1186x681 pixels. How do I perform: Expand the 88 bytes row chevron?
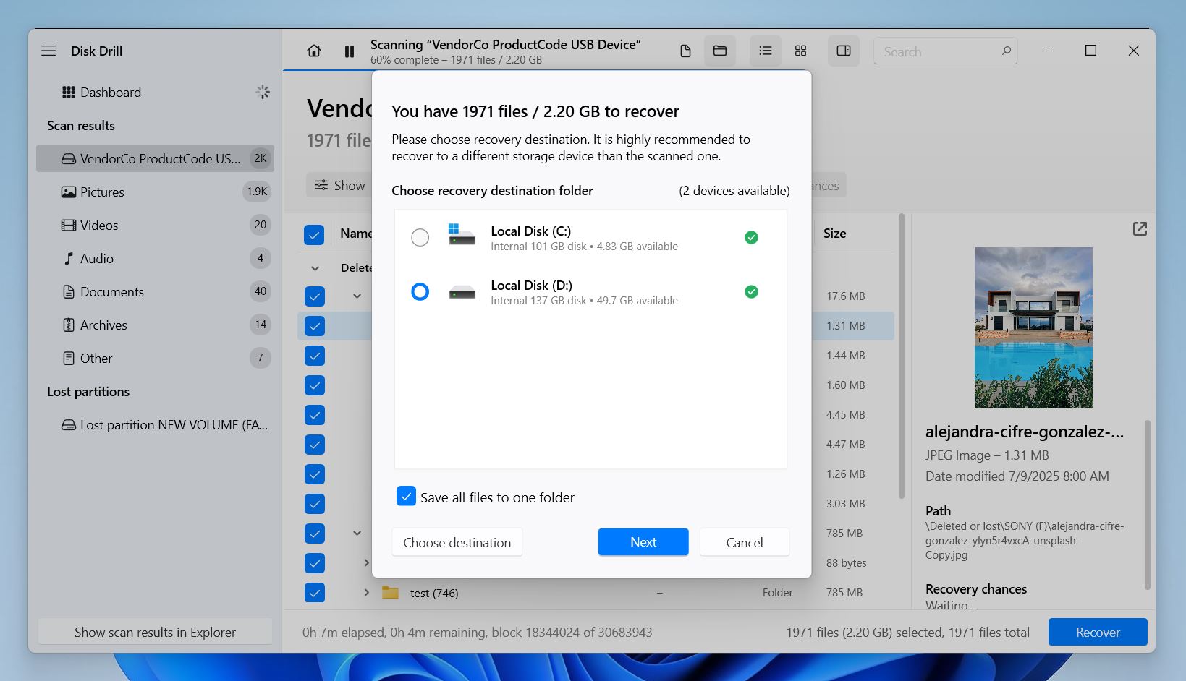coord(366,562)
